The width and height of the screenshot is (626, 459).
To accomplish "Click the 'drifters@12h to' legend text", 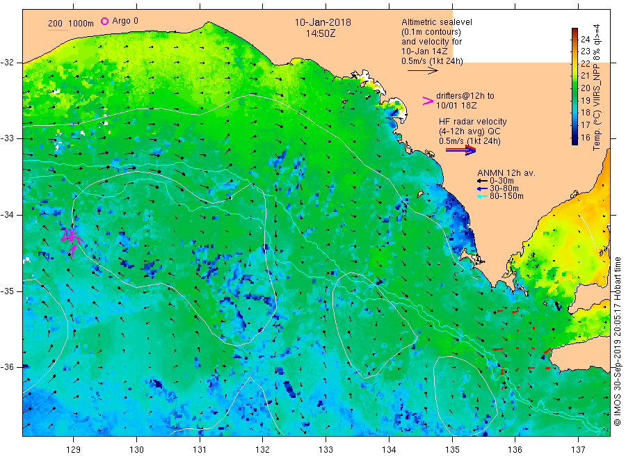I will point(465,96).
